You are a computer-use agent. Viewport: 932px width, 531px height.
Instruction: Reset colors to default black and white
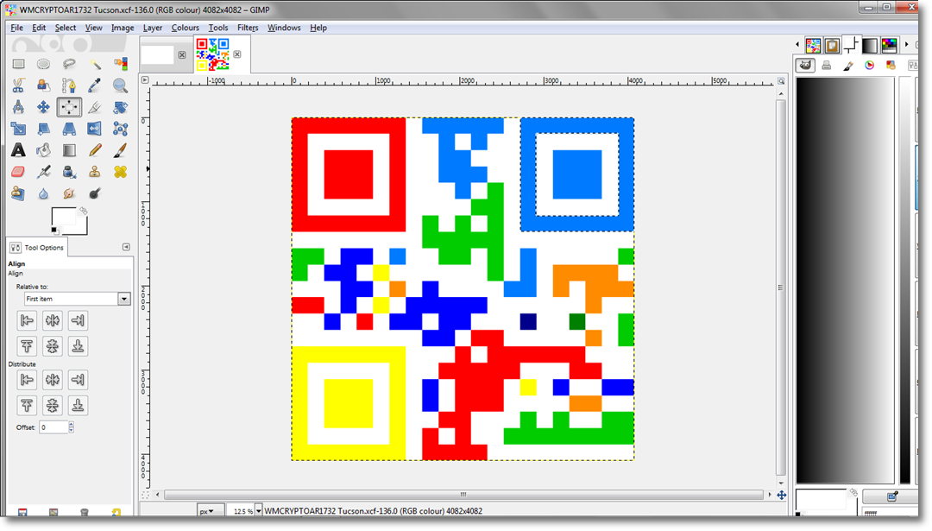coord(54,231)
